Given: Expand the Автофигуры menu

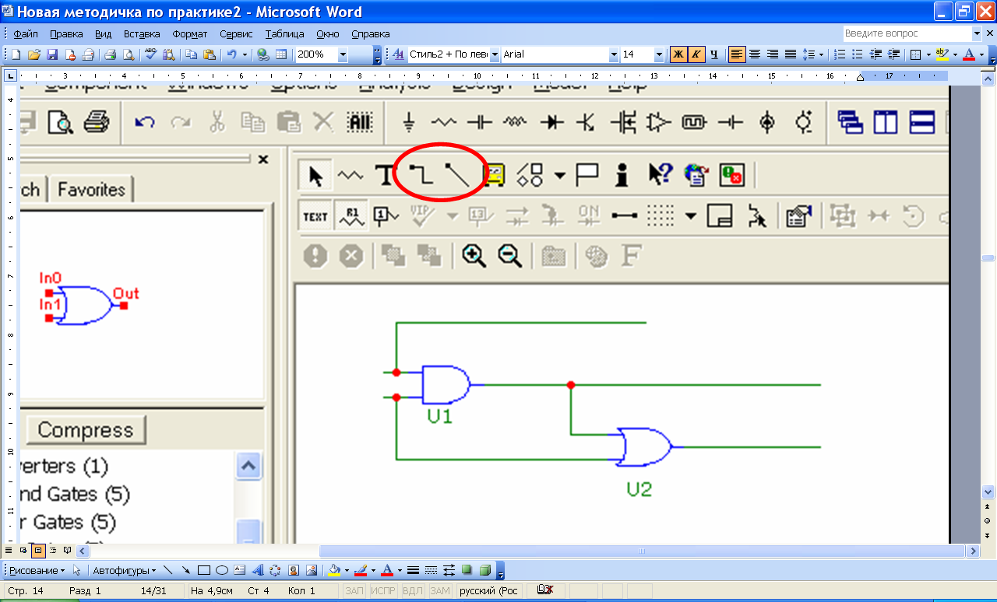Looking at the screenshot, I should tap(124, 570).
